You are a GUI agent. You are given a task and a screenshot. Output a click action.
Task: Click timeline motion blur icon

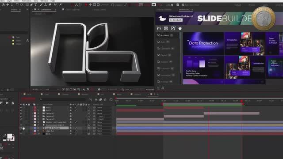(x=105, y=99)
